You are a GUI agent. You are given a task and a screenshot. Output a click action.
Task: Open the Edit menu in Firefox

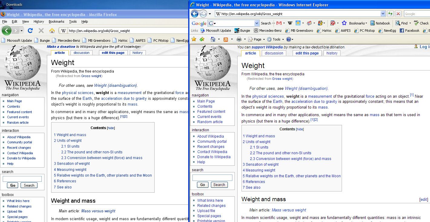click(15, 21)
